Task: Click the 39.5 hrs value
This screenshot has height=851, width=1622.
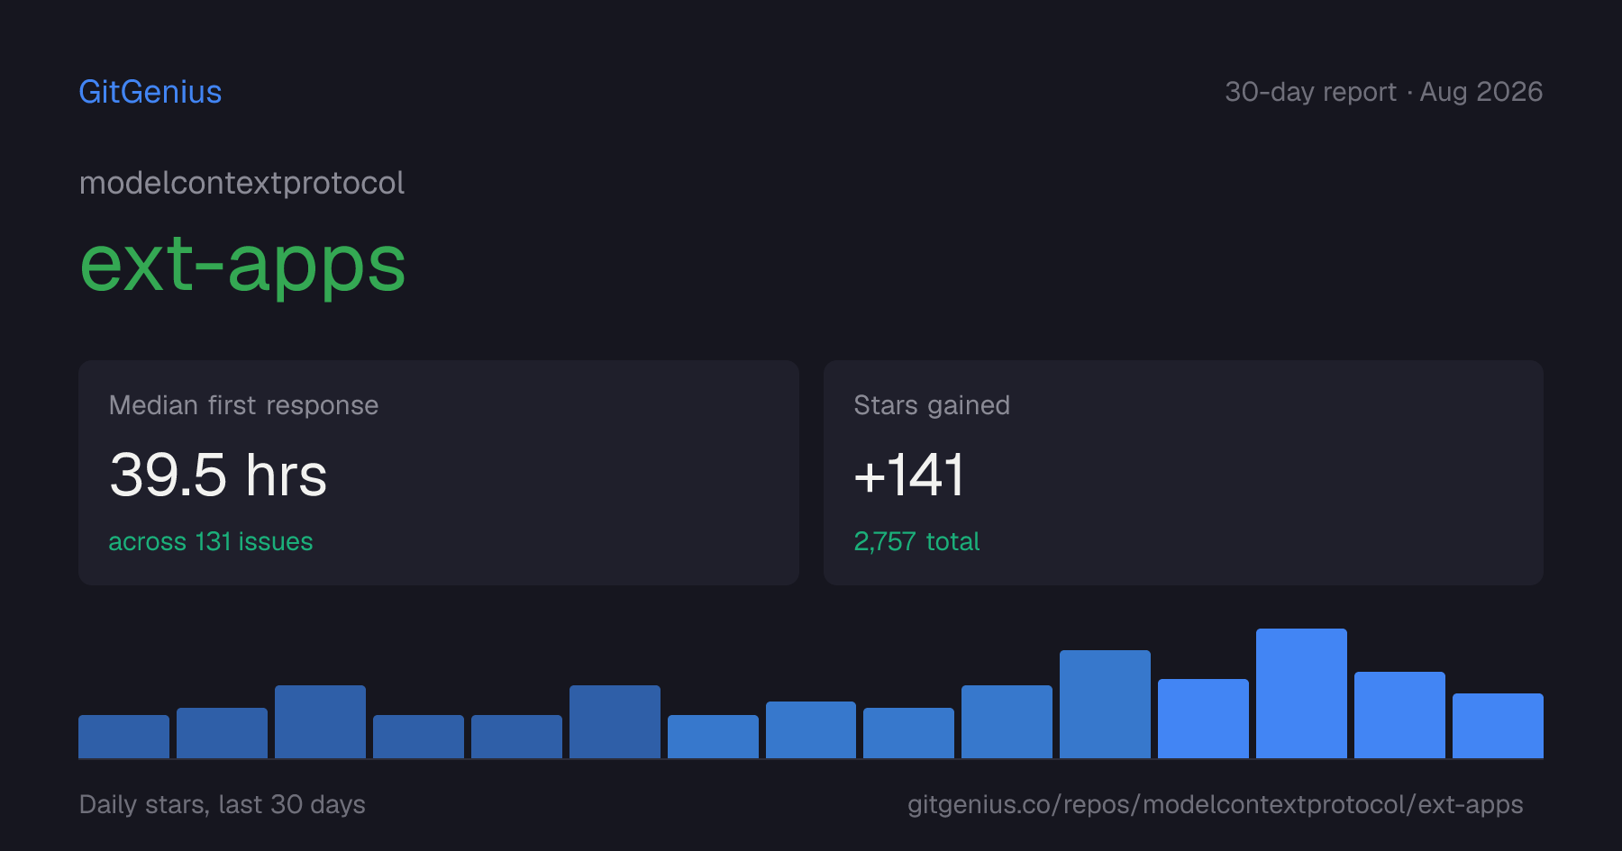Action: pyautogui.click(x=218, y=475)
